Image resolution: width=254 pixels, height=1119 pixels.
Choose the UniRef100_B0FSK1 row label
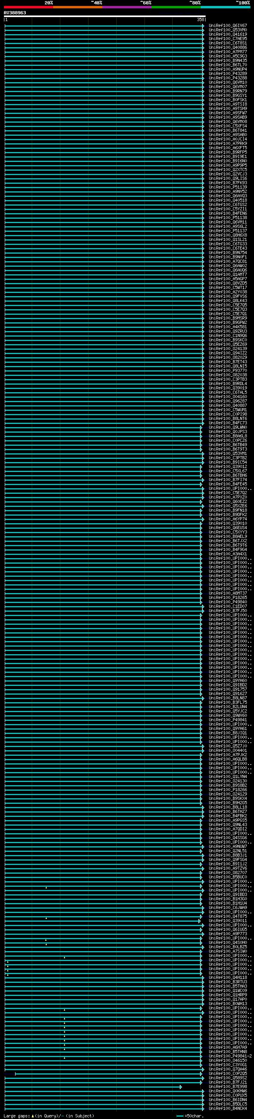(227, 100)
